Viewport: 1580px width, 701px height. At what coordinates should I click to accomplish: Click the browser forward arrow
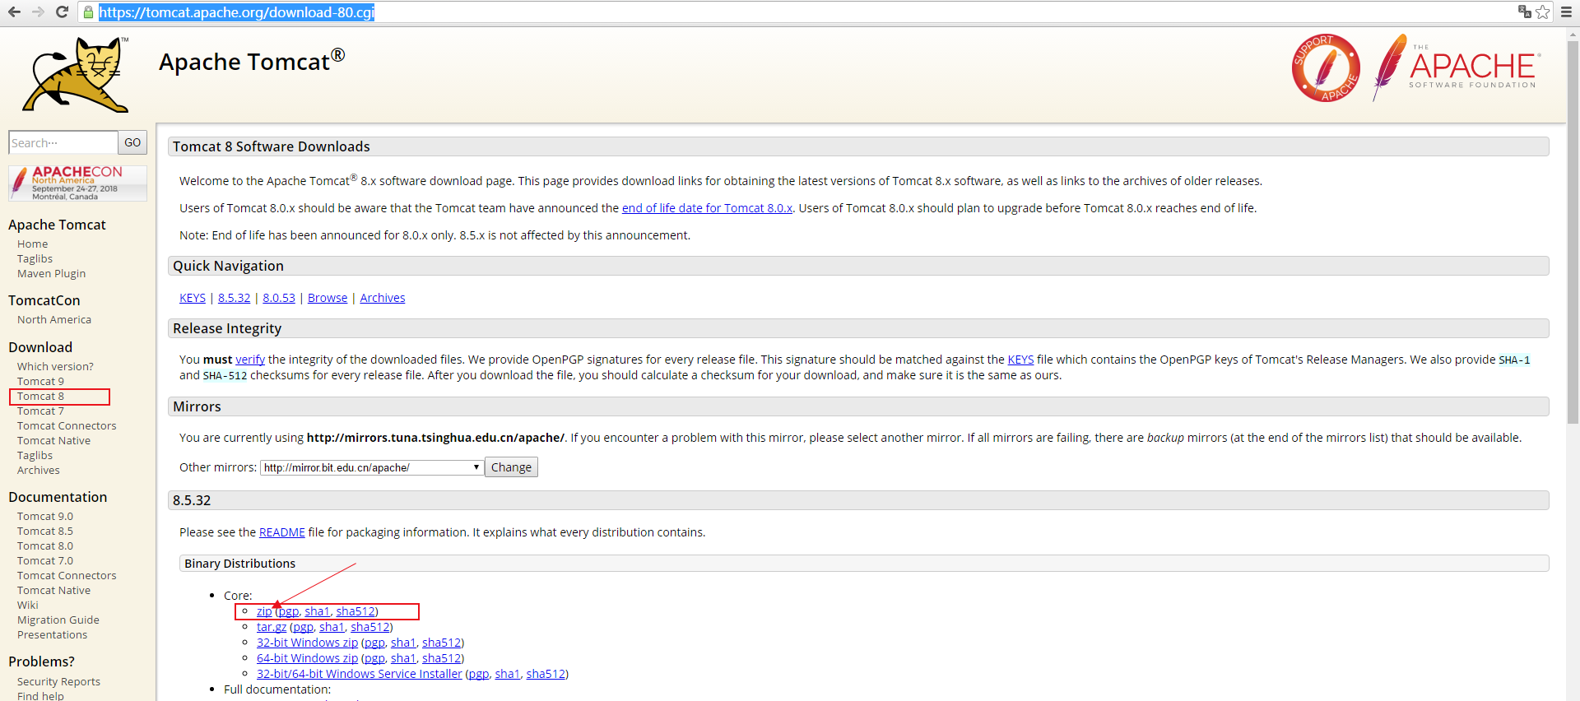pos(38,12)
